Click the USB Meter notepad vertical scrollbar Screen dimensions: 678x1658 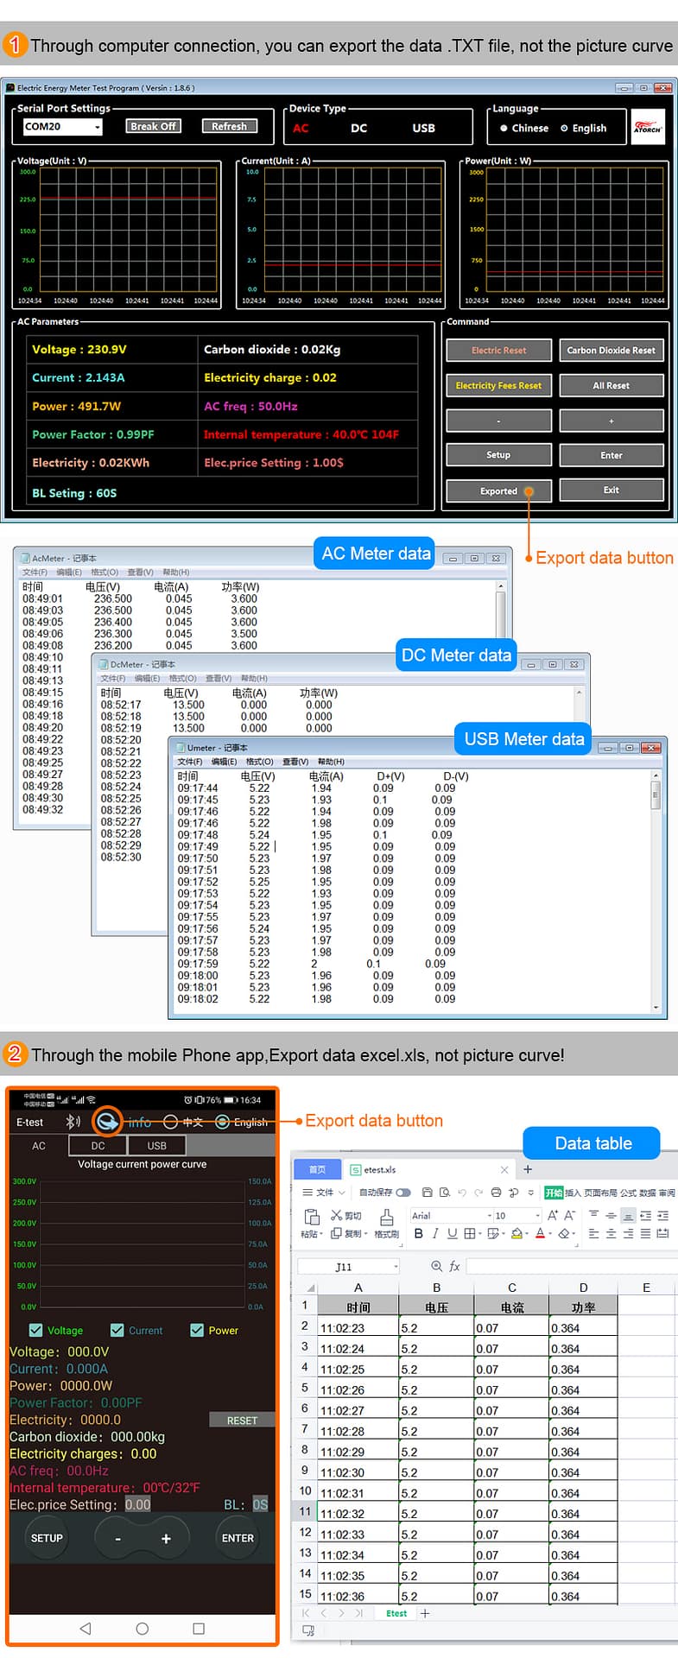[x=656, y=890]
